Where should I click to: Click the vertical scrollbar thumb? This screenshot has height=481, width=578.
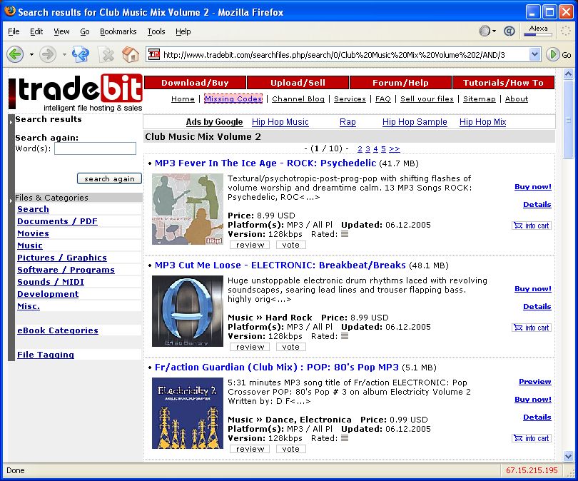tap(569, 119)
